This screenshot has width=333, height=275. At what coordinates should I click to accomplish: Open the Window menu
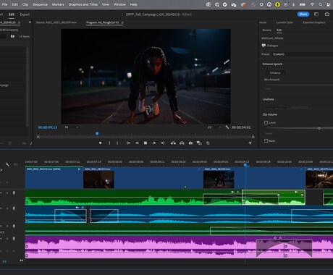(119, 4)
